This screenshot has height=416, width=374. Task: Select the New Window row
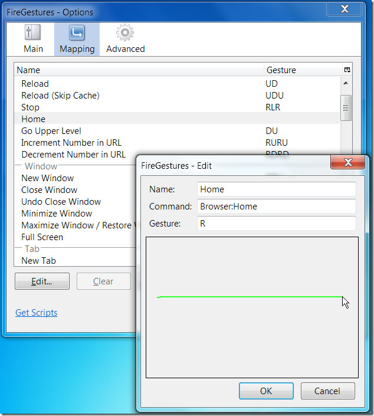[x=76, y=178]
